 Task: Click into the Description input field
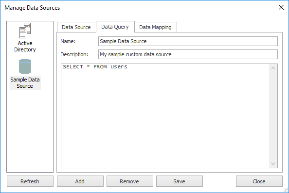(x=188, y=54)
